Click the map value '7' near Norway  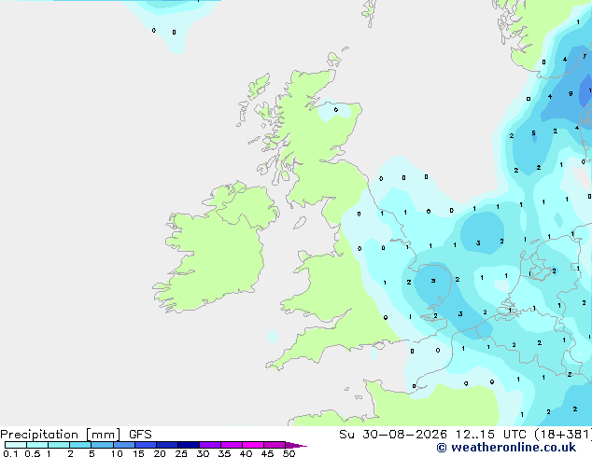pyautogui.click(x=585, y=57)
